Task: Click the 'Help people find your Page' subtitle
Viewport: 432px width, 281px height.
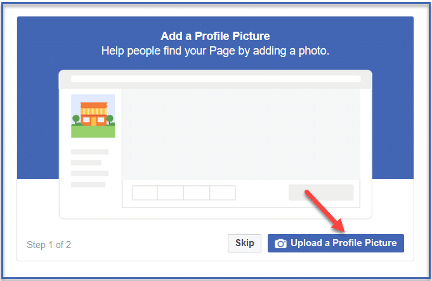Action: 216,51
